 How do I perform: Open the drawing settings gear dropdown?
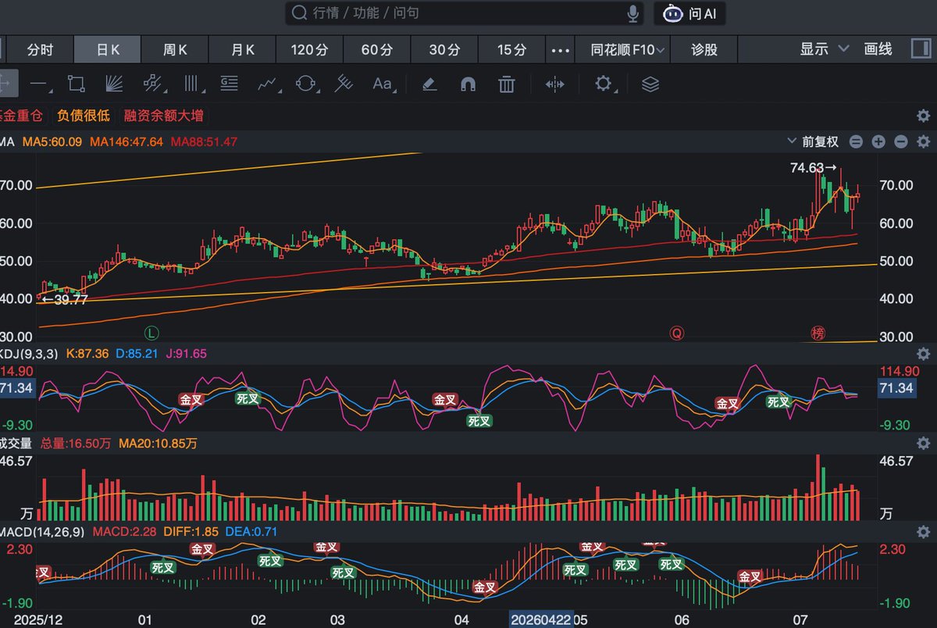pyautogui.click(x=606, y=84)
